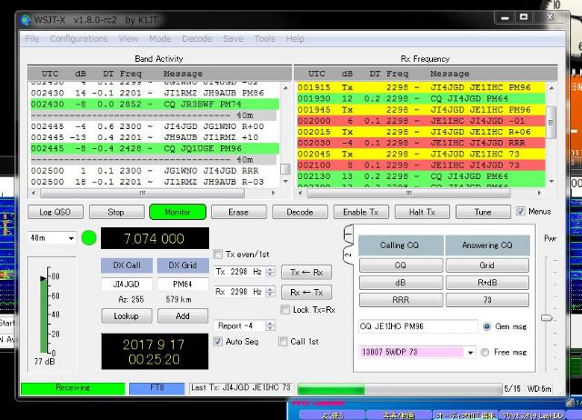
Task: Enable the Tx even/1st checkbox
Action: coord(217,254)
